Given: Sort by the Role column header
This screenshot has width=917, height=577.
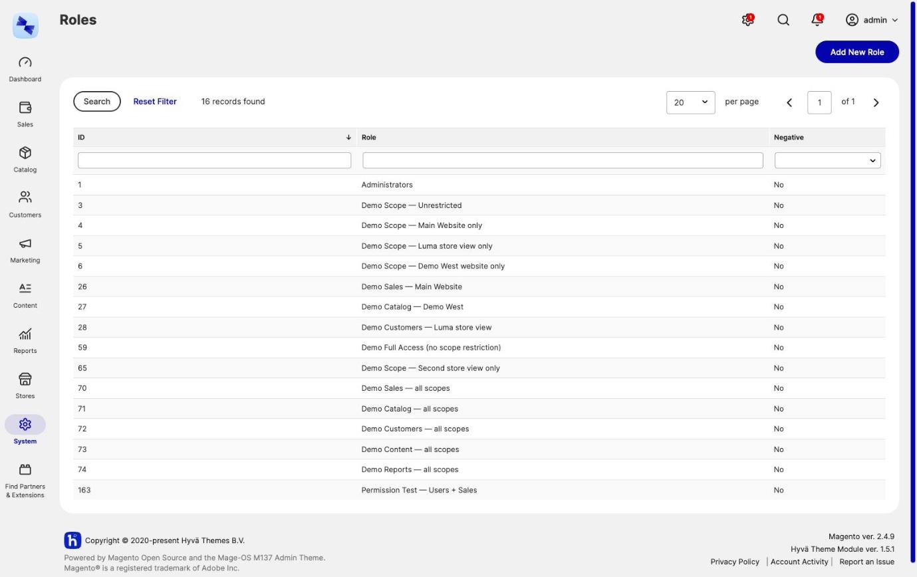Looking at the screenshot, I should coord(563,138).
